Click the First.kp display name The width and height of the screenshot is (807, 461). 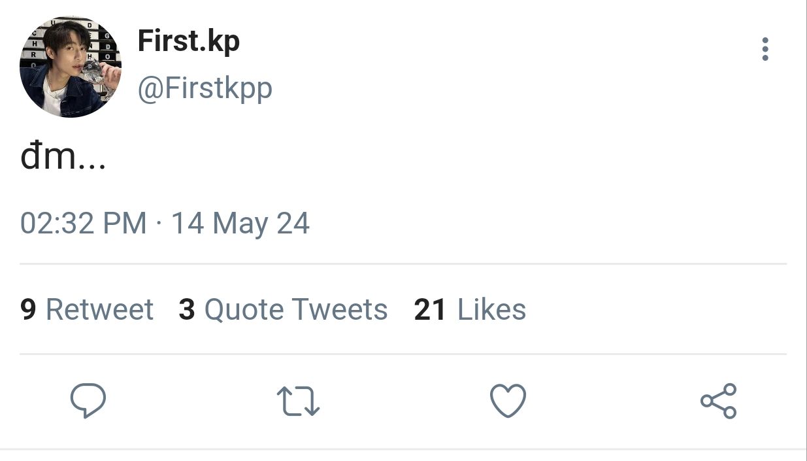point(188,41)
